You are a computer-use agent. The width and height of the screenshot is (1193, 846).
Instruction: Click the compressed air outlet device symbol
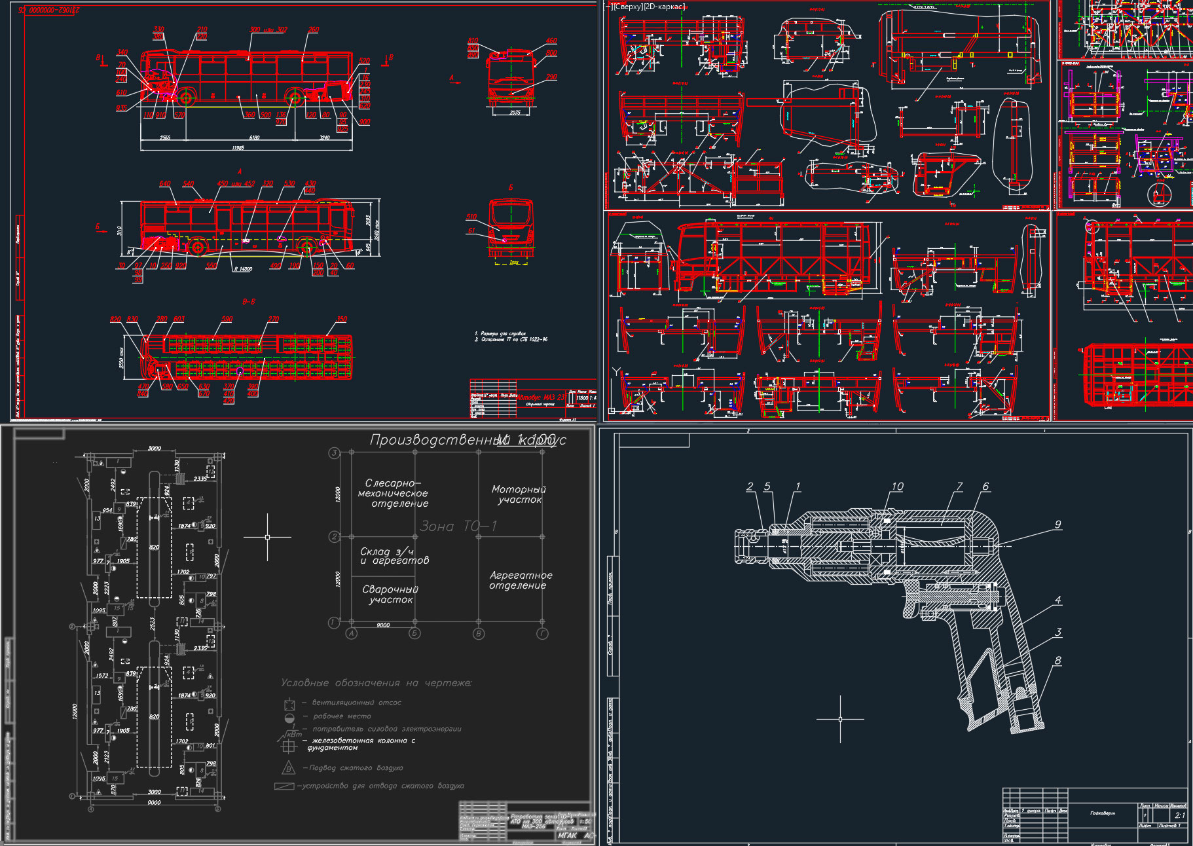click(x=284, y=786)
